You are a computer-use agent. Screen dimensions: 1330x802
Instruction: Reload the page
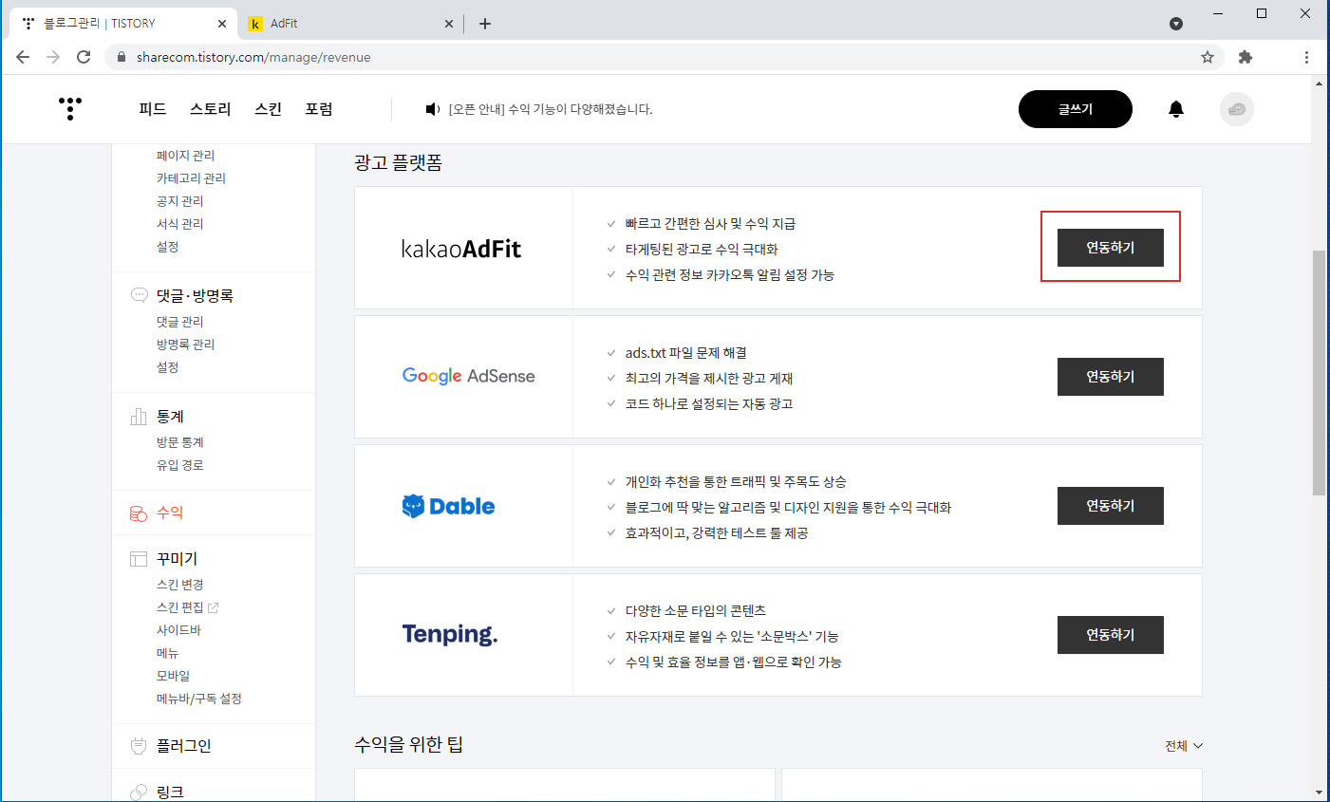84,57
